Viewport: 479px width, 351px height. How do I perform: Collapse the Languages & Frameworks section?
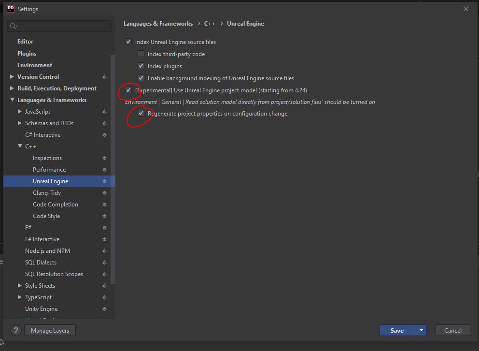click(12, 100)
